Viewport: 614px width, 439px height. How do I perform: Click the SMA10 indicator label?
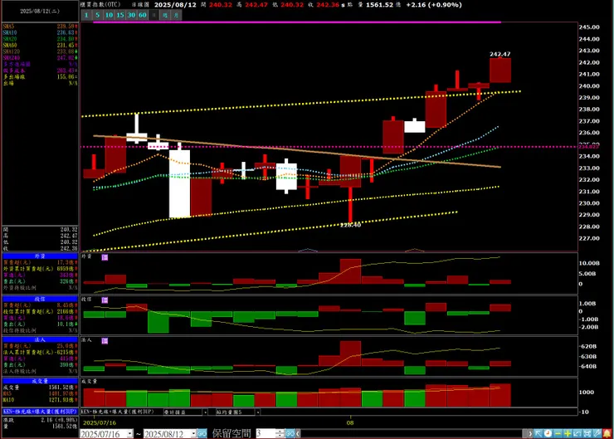(10, 32)
